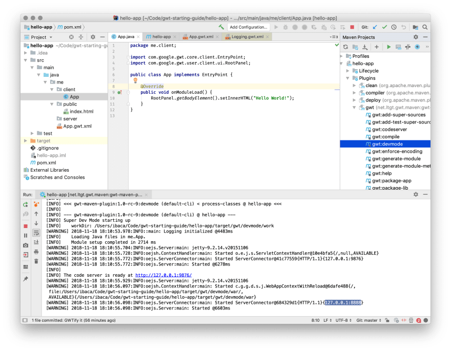
Task: Collapse the Plugins node in Maven
Action: click(x=348, y=78)
